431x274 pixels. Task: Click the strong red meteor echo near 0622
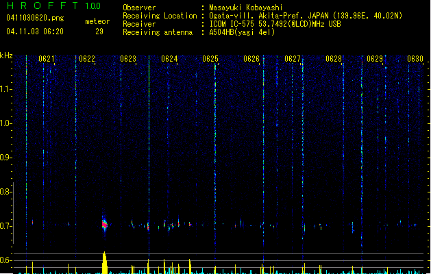pos(104,225)
